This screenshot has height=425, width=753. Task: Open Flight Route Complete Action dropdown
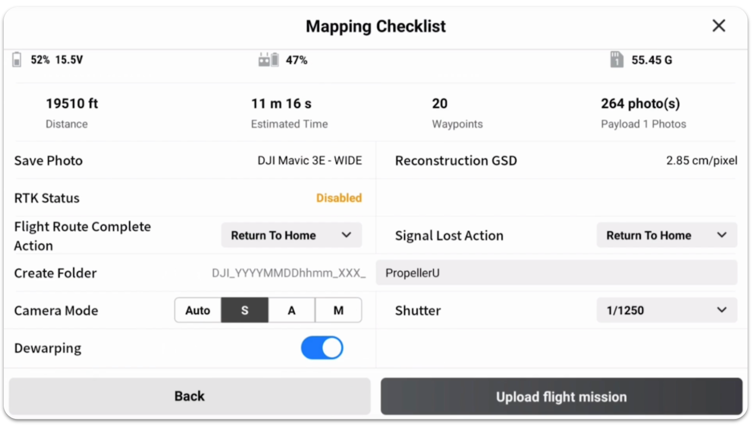[x=291, y=235]
